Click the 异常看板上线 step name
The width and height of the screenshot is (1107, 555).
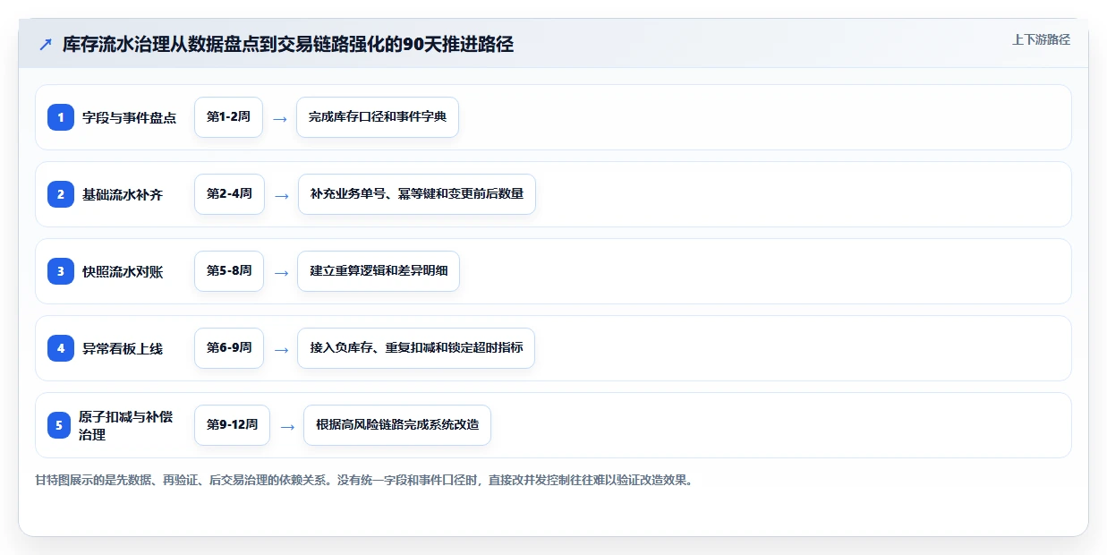pos(123,349)
